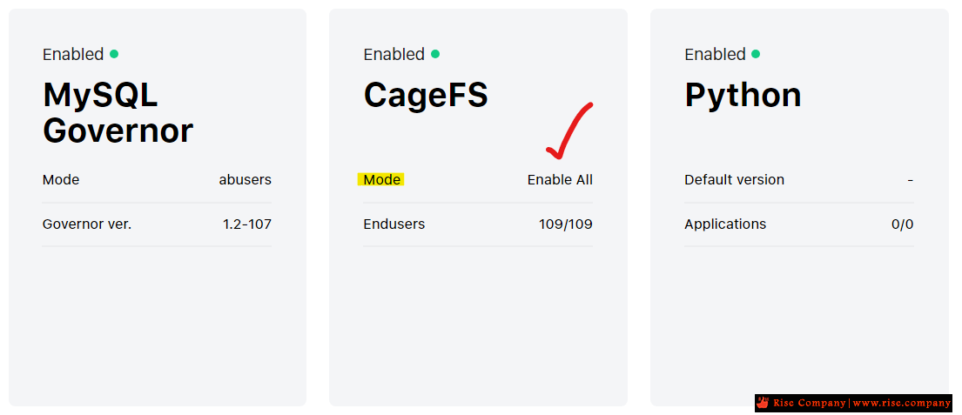Click the Rise Company logo icon
Viewport: 962px width, 415px height.
tap(764, 403)
